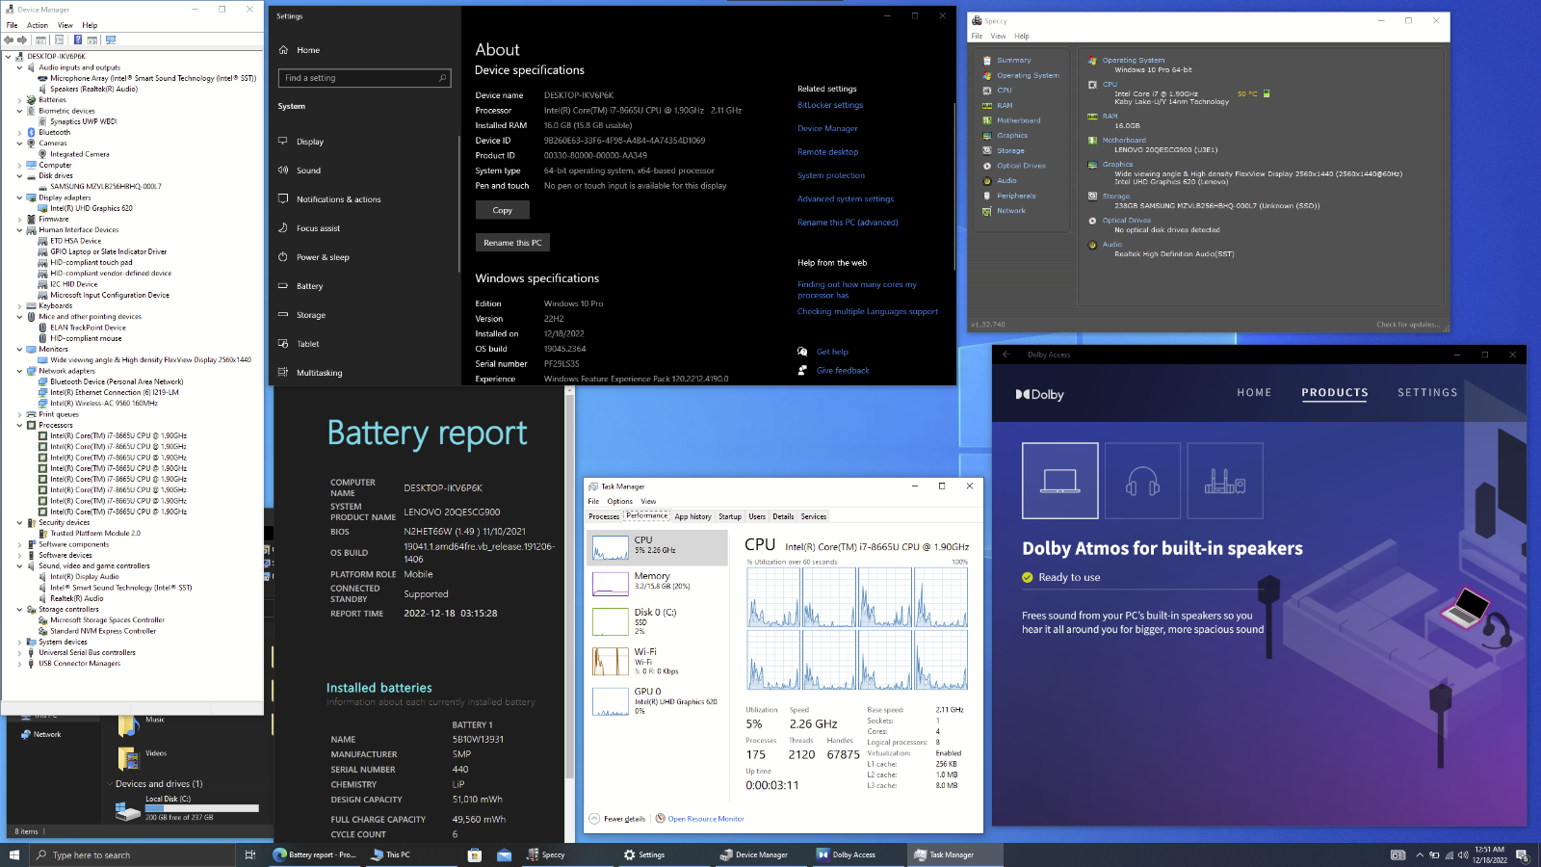Open the Options menu in Task Manager
Screen dimensions: 1541x867
click(620, 501)
